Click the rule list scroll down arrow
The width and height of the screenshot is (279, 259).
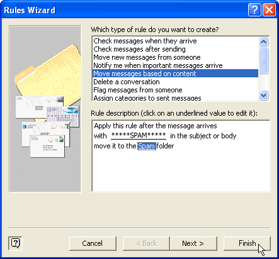263,96
